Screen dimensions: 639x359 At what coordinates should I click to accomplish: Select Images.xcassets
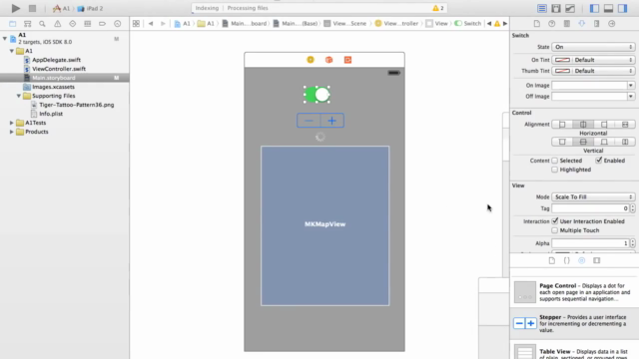click(x=53, y=87)
